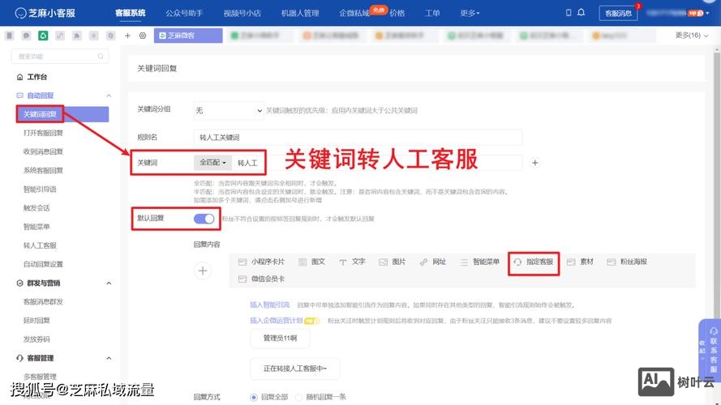Screen dimensions: 721x405
Task: Expand the 更多 top menu
Action: click(x=470, y=13)
